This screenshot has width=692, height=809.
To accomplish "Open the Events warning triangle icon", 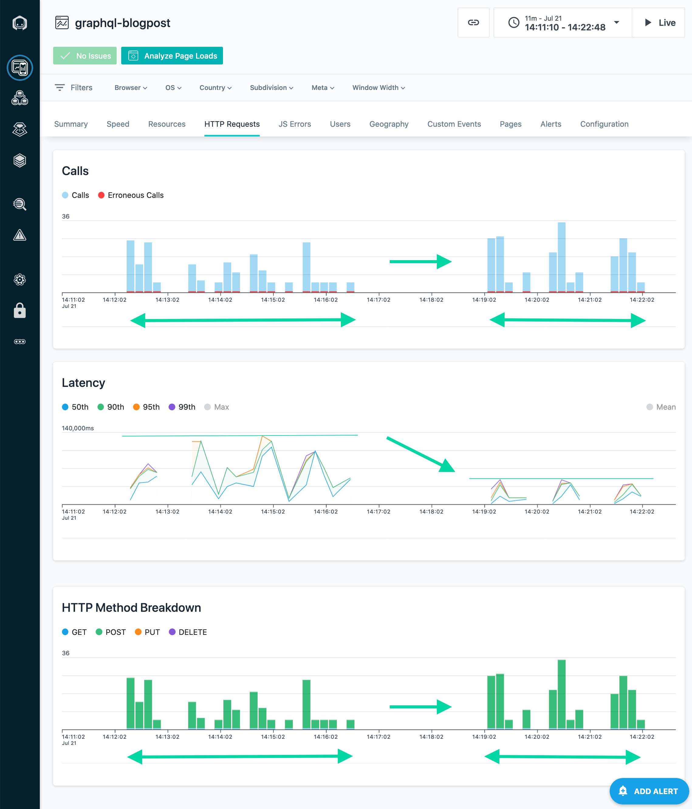I will click(19, 235).
